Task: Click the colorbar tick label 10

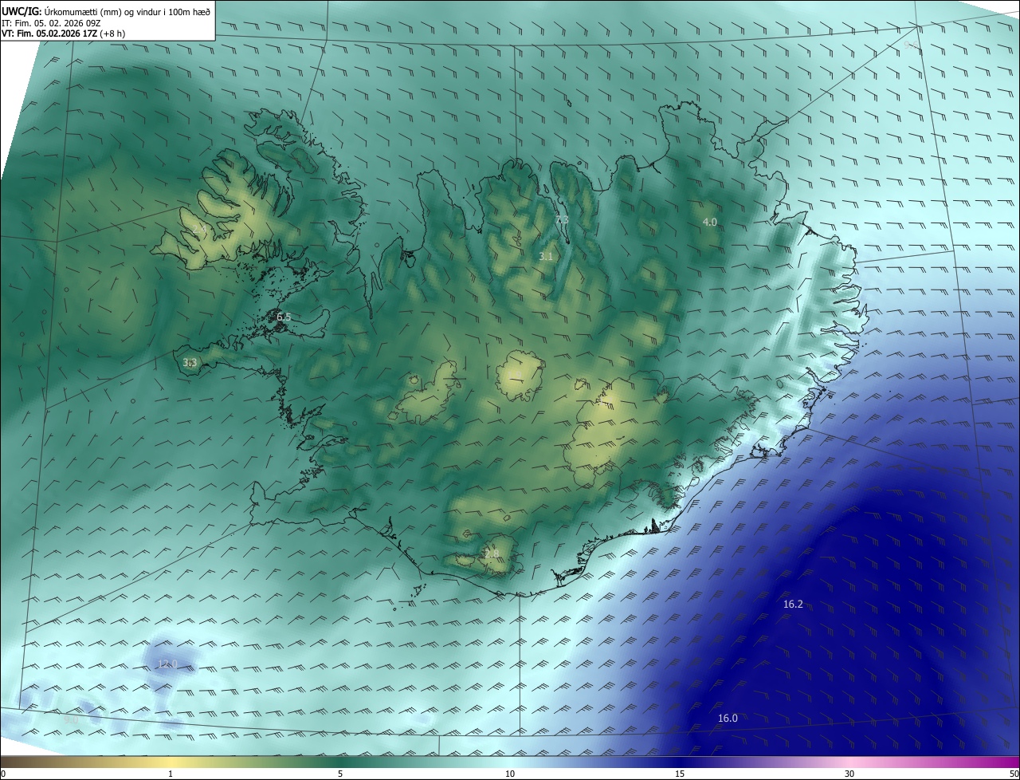Action: (x=510, y=774)
